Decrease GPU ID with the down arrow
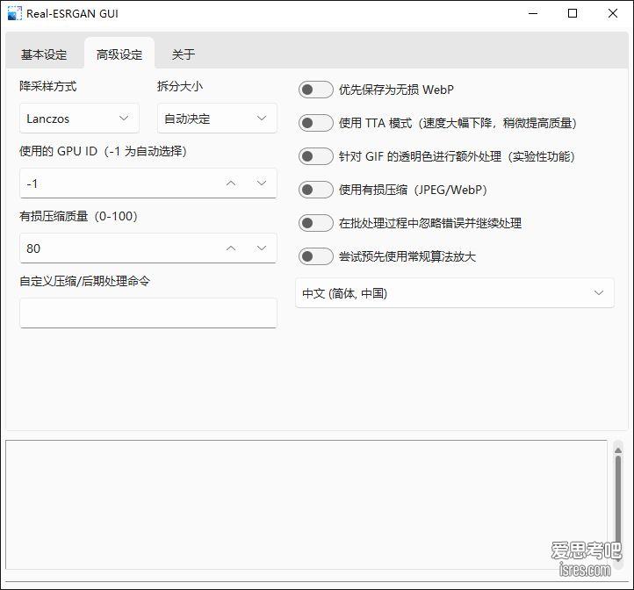Screen dimensions: 634x590 click(x=262, y=183)
